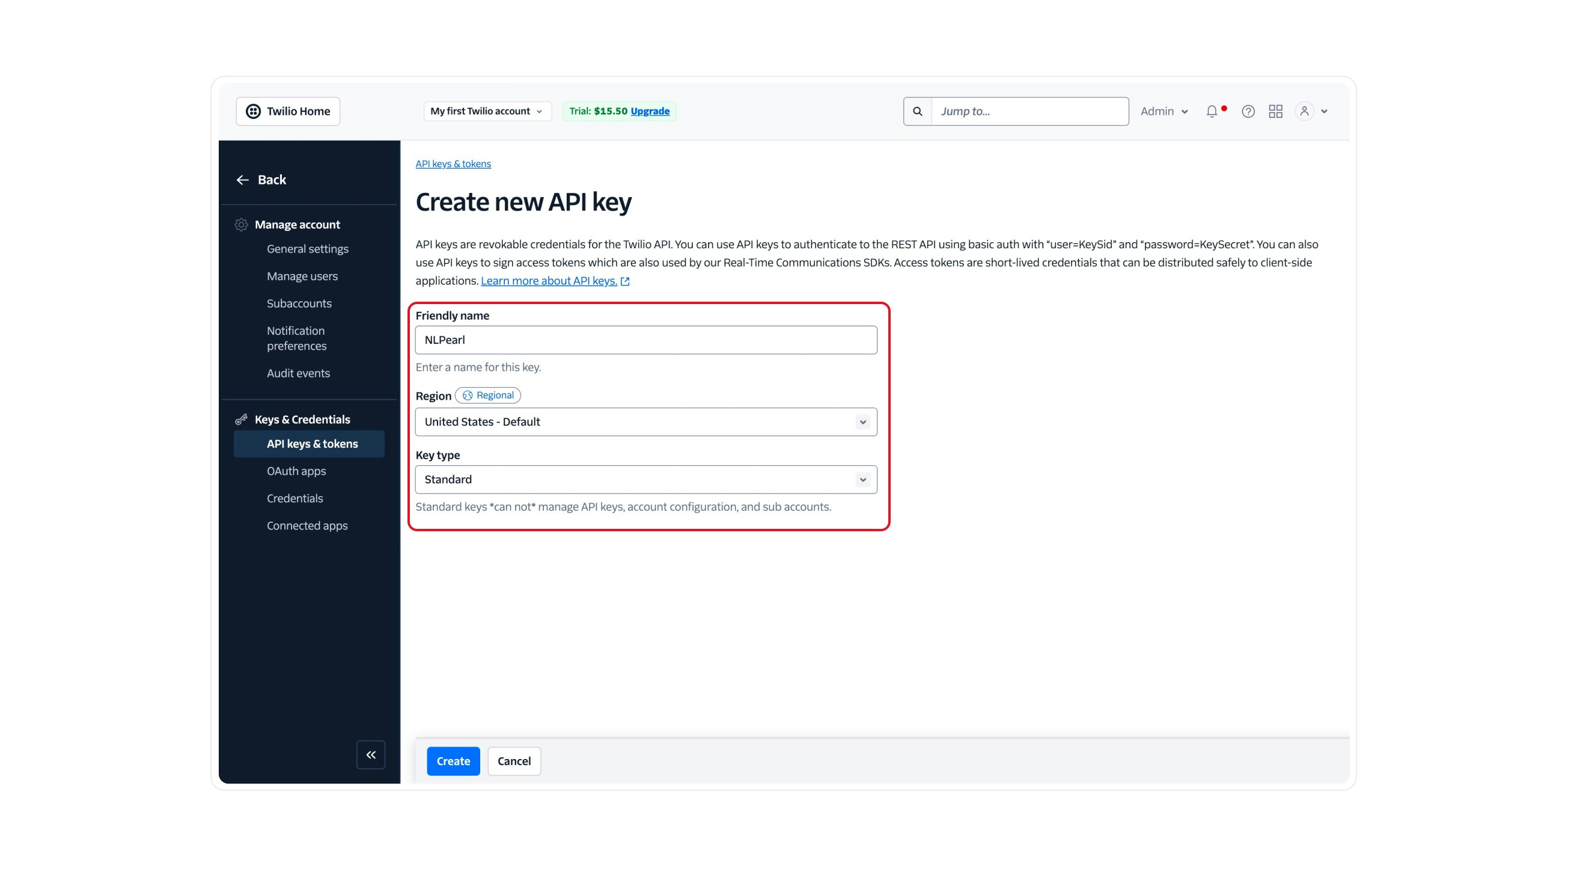
Task: Open Notification preferences menu item
Action: pos(296,338)
